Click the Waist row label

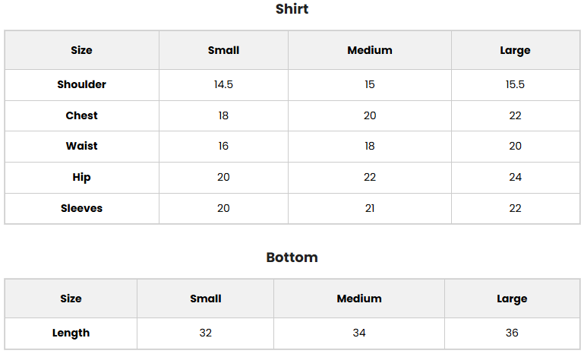pyautogui.click(x=81, y=146)
